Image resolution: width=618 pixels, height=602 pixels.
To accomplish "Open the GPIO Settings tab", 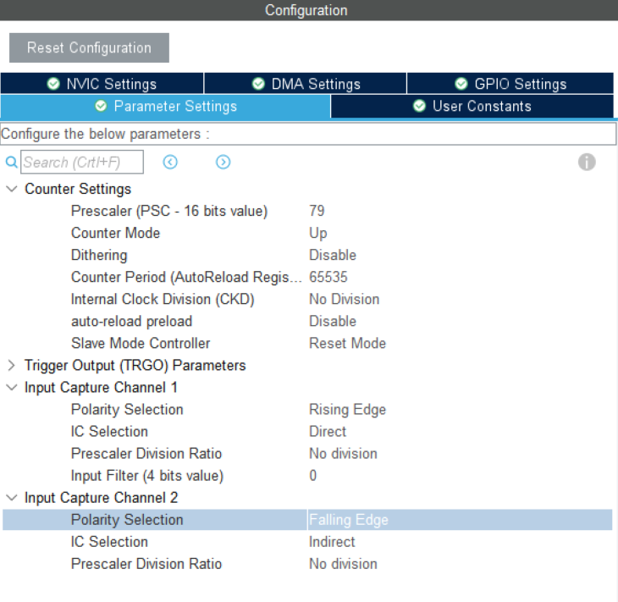I will (x=510, y=84).
